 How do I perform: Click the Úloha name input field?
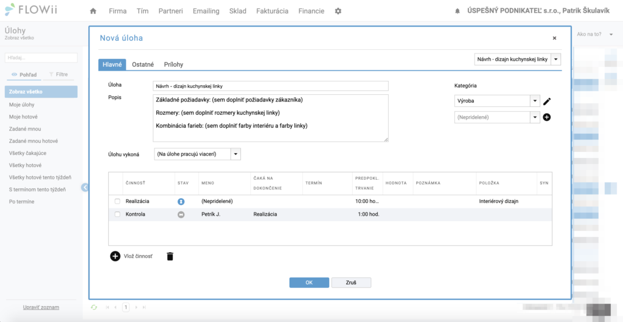(x=271, y=86)
